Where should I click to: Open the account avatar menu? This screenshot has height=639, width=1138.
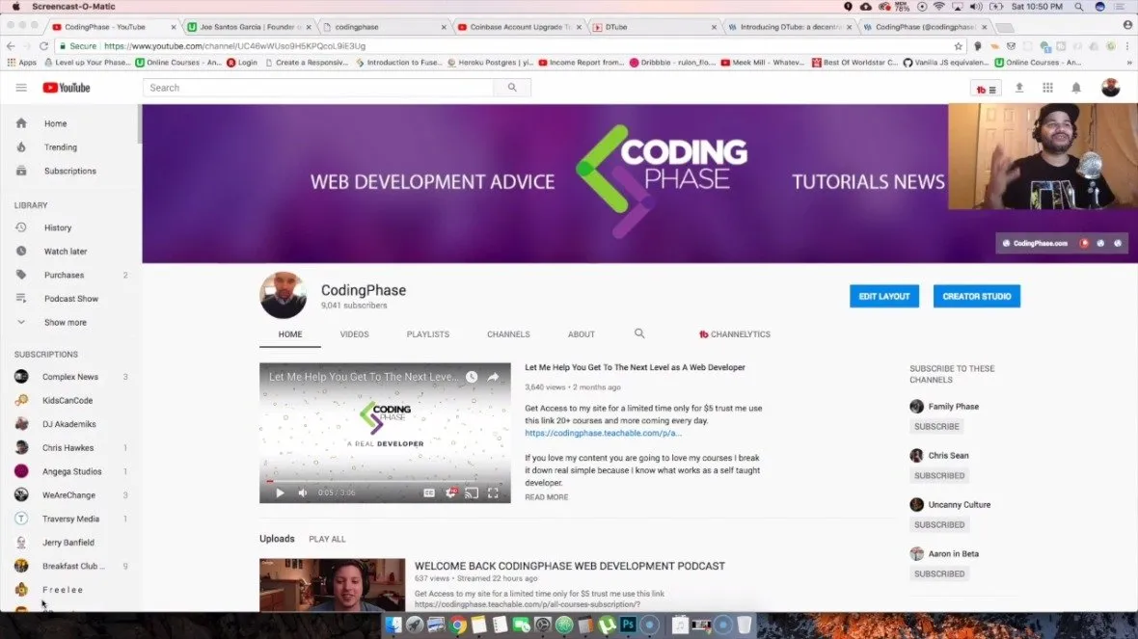click(1110, 88)
